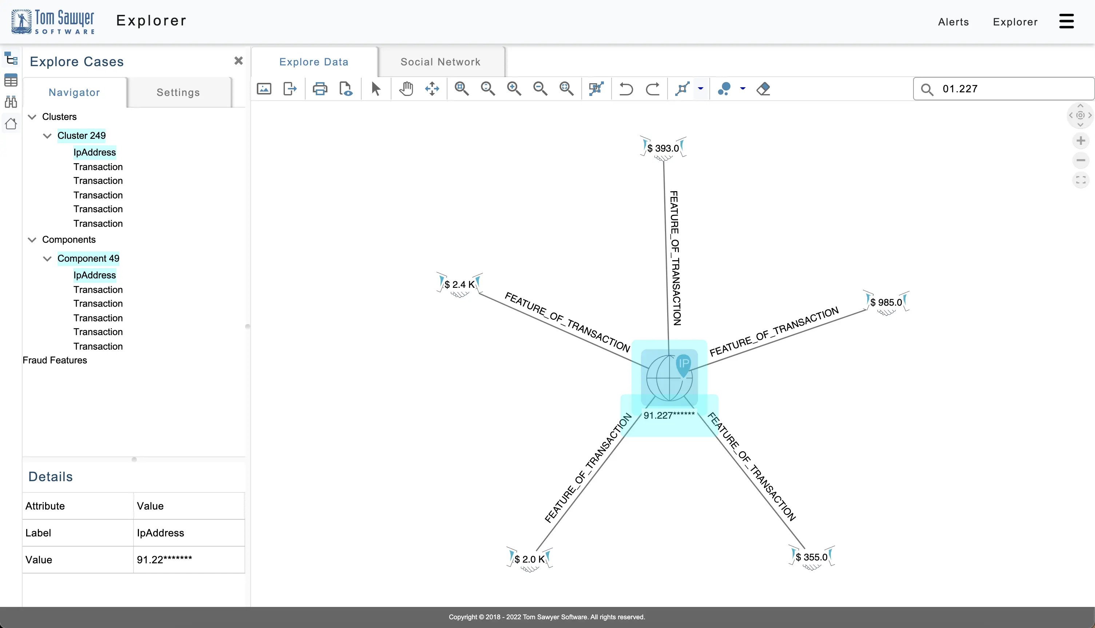Click the eraser clear icon
The height and width of the screenshot is (628, 1095).
(763, 89)
